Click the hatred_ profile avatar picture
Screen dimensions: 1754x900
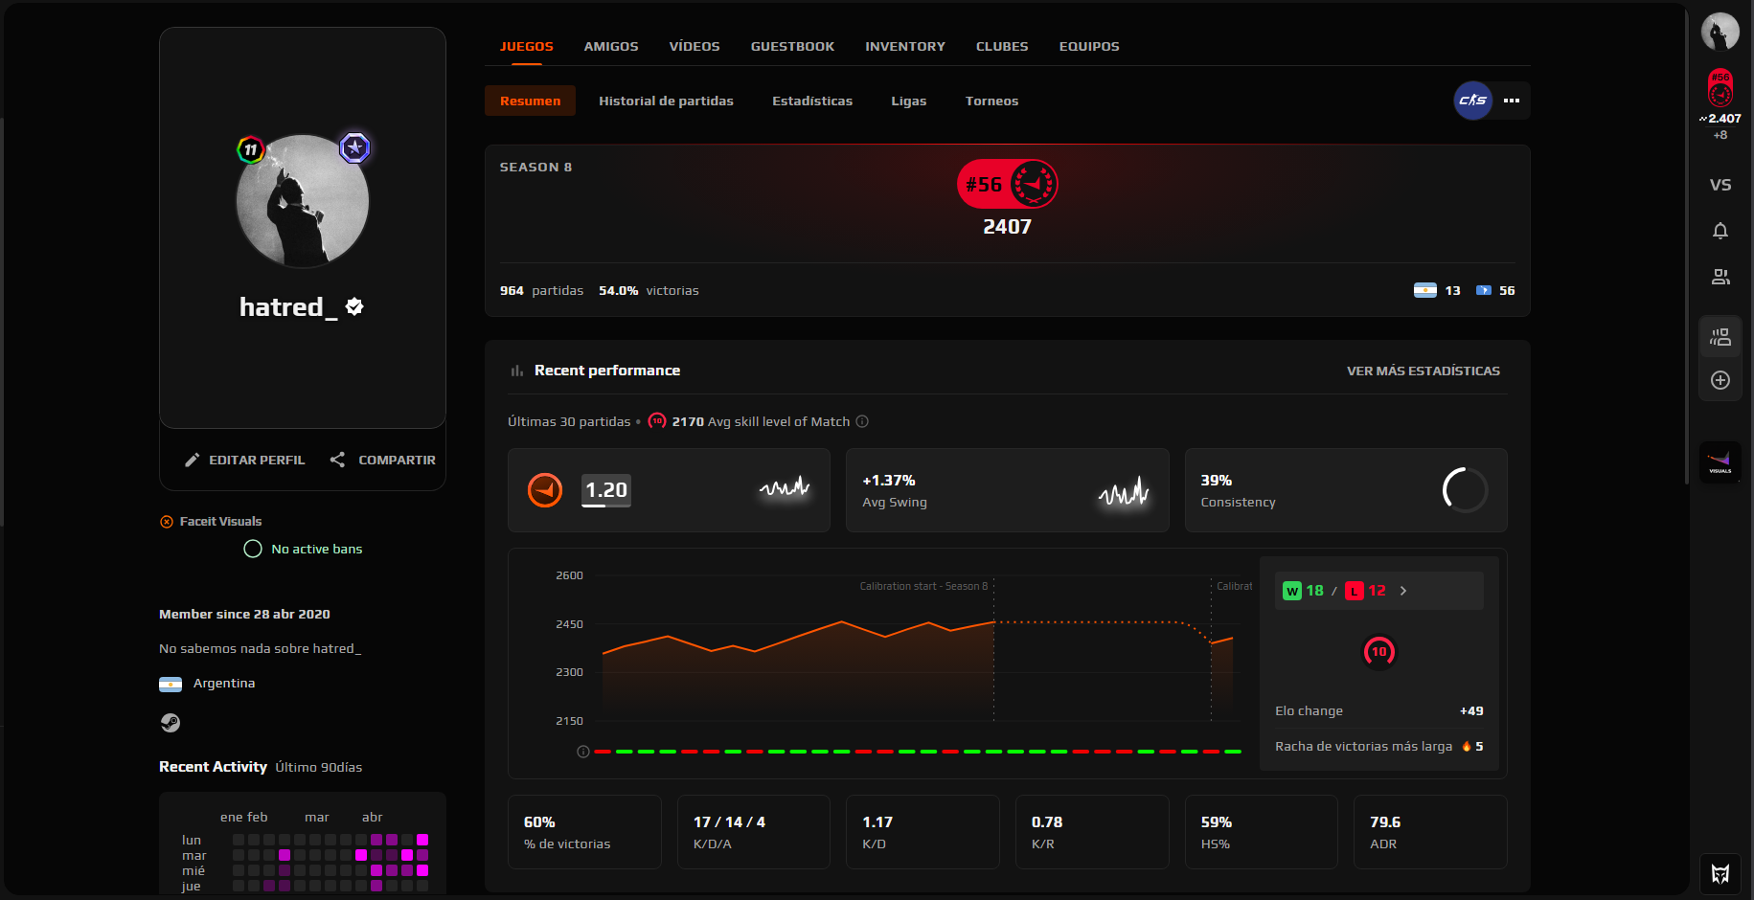[303, 201]
